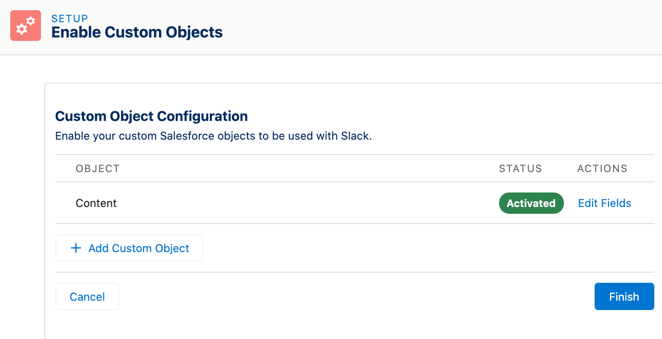Image resolution: width=662 pixels, height=339 pixels.
Task: Click the OBJECT column header
Action: (98, 169)
